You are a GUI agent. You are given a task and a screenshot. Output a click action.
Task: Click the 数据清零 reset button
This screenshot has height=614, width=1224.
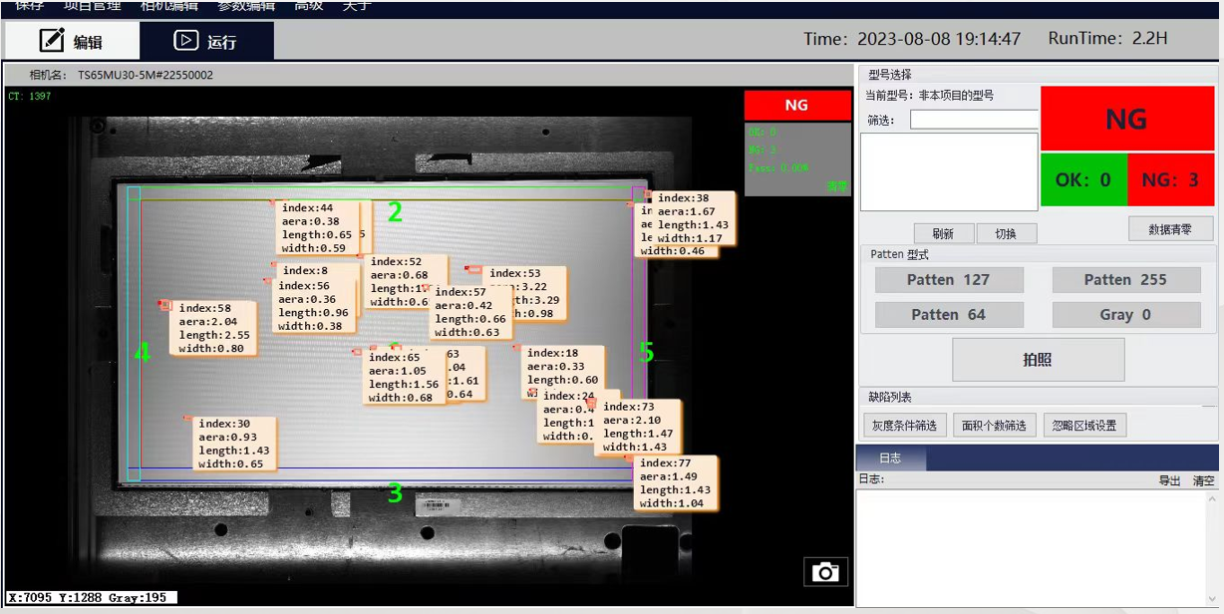[x=1170, y=229]
